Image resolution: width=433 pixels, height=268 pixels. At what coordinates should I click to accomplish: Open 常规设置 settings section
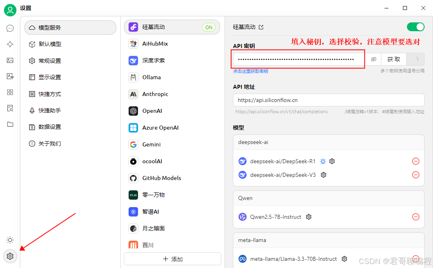click(71, 60)
